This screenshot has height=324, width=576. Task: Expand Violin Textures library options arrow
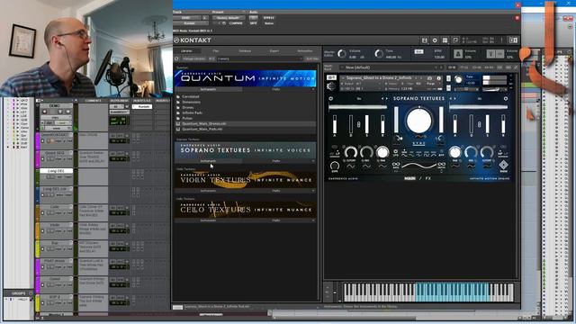pyautogui.click(x=313, y=191)
